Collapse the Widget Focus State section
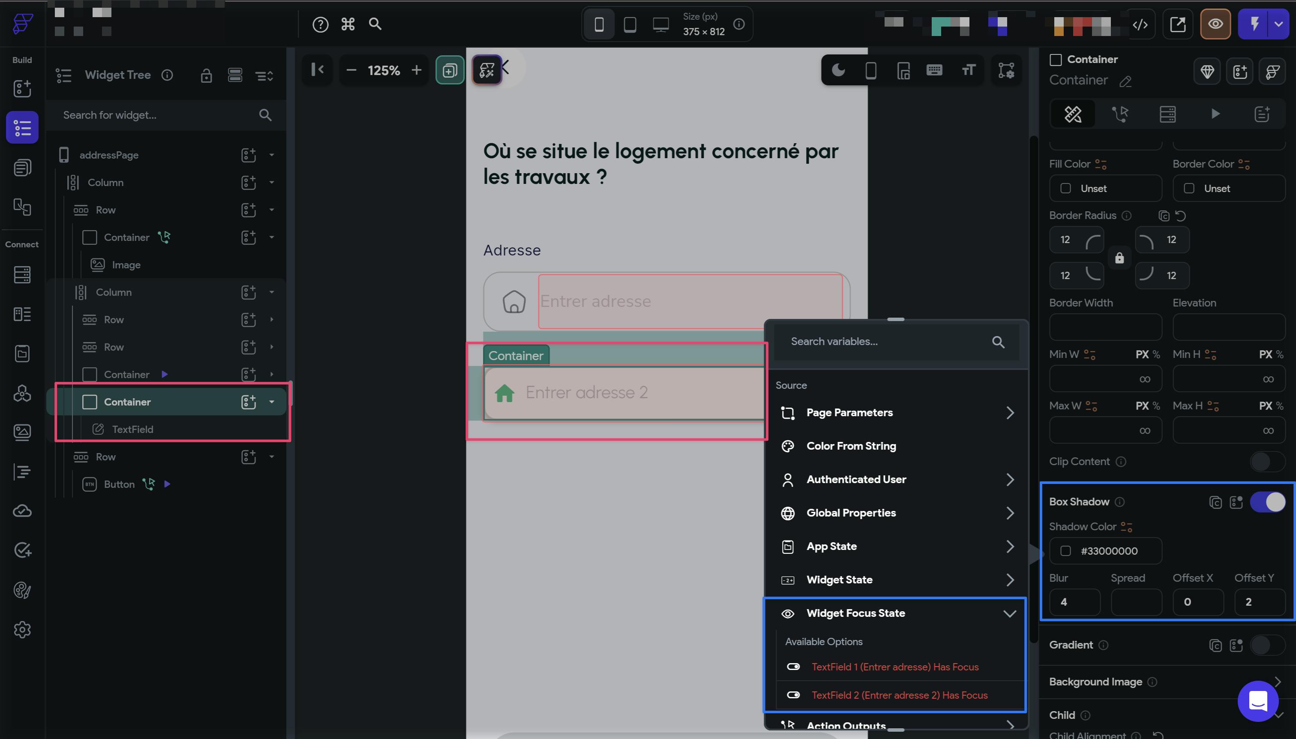 pyautogui.click(x=1009, y=613)
